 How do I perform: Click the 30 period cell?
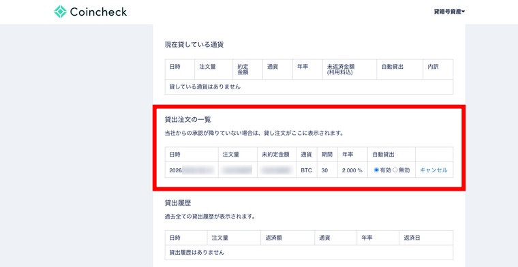click(327, 170)
